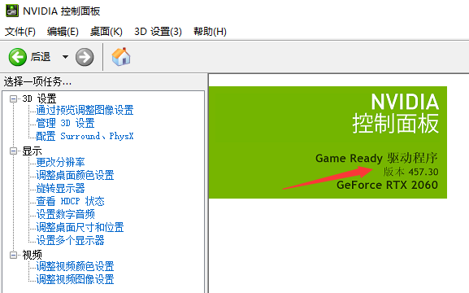This screenshot has width=469, height=293.
Task: Click the 显示 category label
Action: [x=32, y=151]
